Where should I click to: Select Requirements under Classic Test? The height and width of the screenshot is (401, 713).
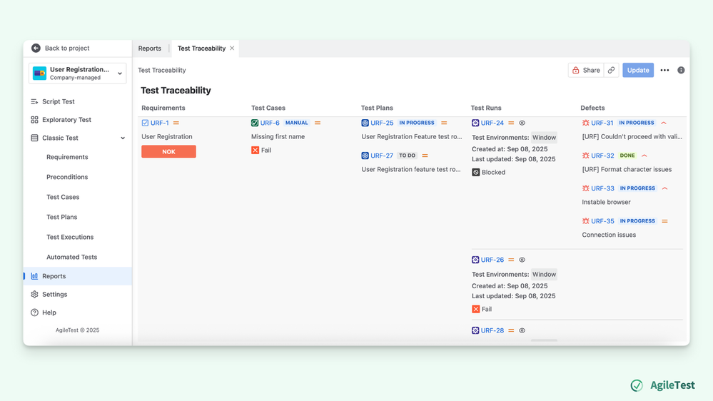[67, 157]
